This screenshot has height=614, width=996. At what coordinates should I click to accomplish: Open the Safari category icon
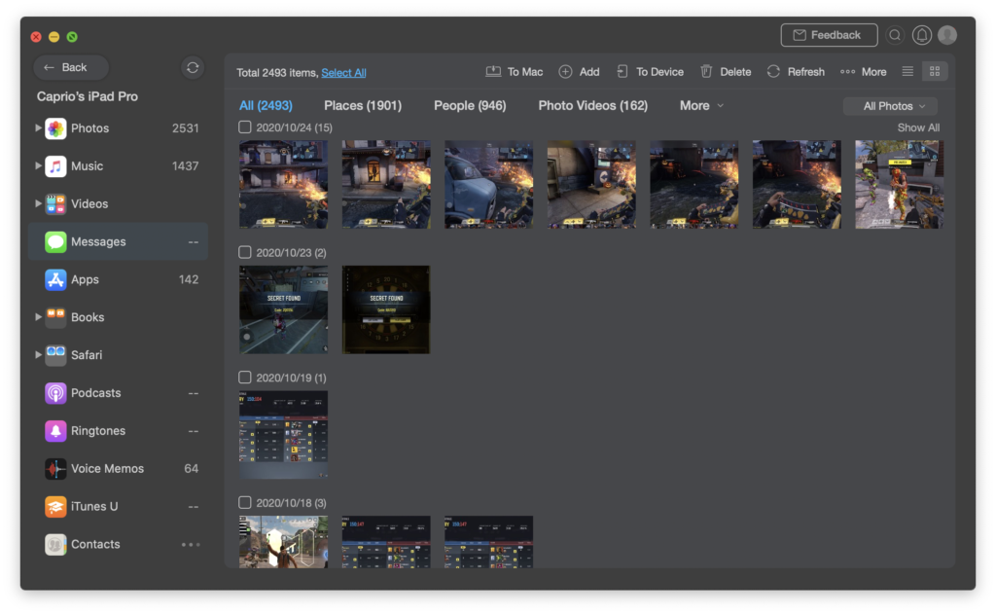tap(55, 355)
